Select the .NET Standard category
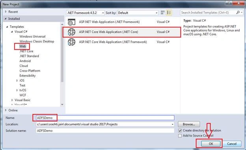This screenshot has height=150, width=246. (29, 56)
